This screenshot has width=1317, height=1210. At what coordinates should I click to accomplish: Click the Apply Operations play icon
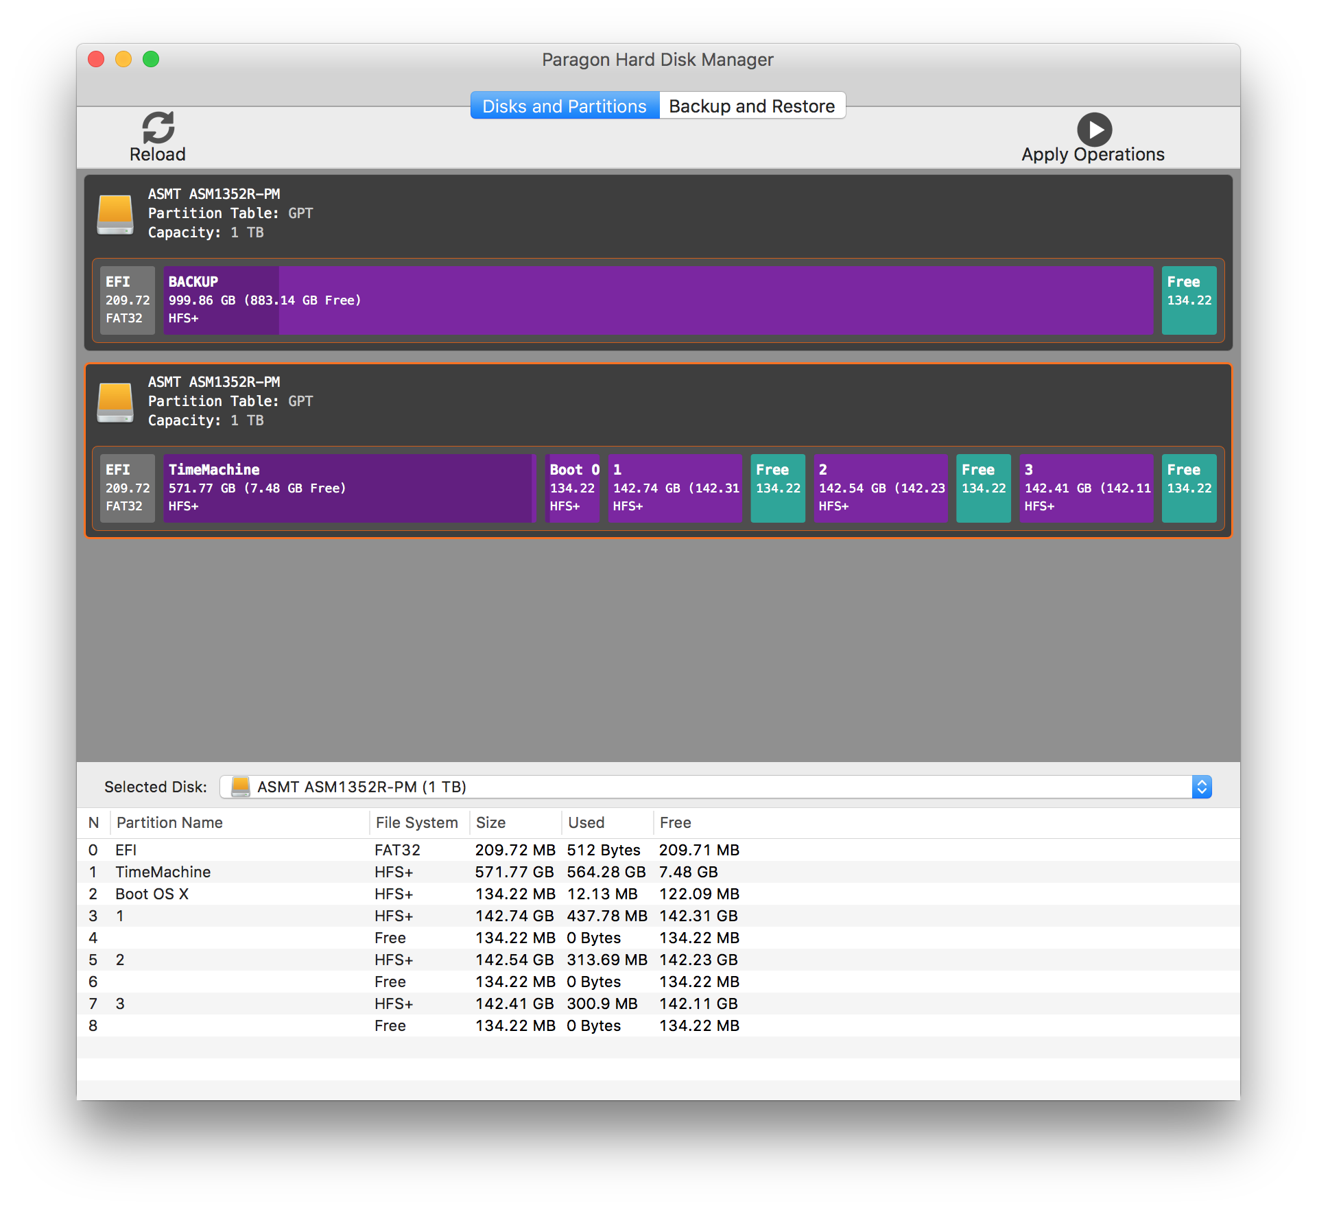1094,130
